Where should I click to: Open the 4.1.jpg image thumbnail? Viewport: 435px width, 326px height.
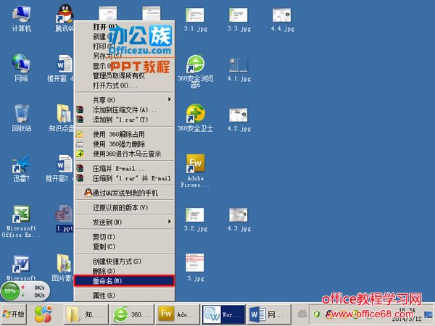tap(239, 66)
